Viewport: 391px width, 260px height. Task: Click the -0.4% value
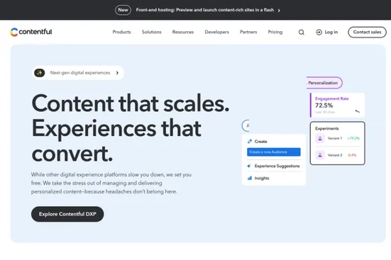click(352, 155)
